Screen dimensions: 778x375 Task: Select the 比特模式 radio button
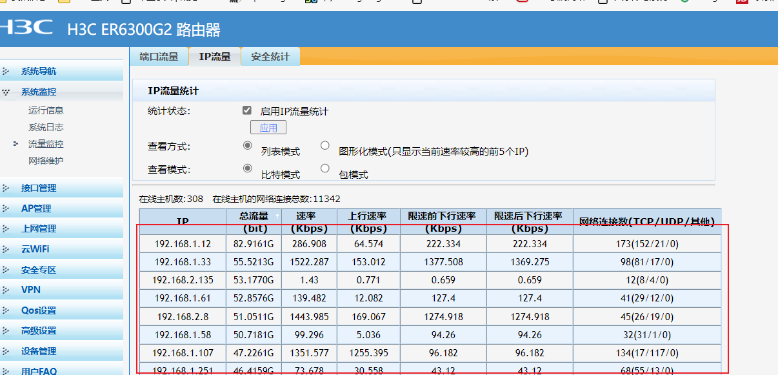pyautogui.click(x=247, y=168)
